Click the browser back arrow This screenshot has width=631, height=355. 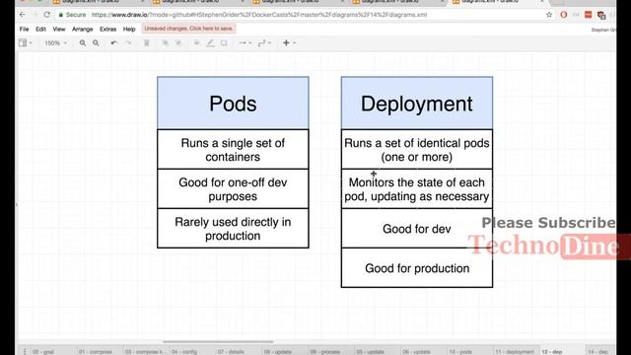click(23, 15)
